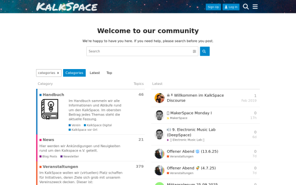This screenshot has height=185, width=296.
Task: Open avatar next to Offener Abend (13.6.25)
Action: [x=159, y=153]
